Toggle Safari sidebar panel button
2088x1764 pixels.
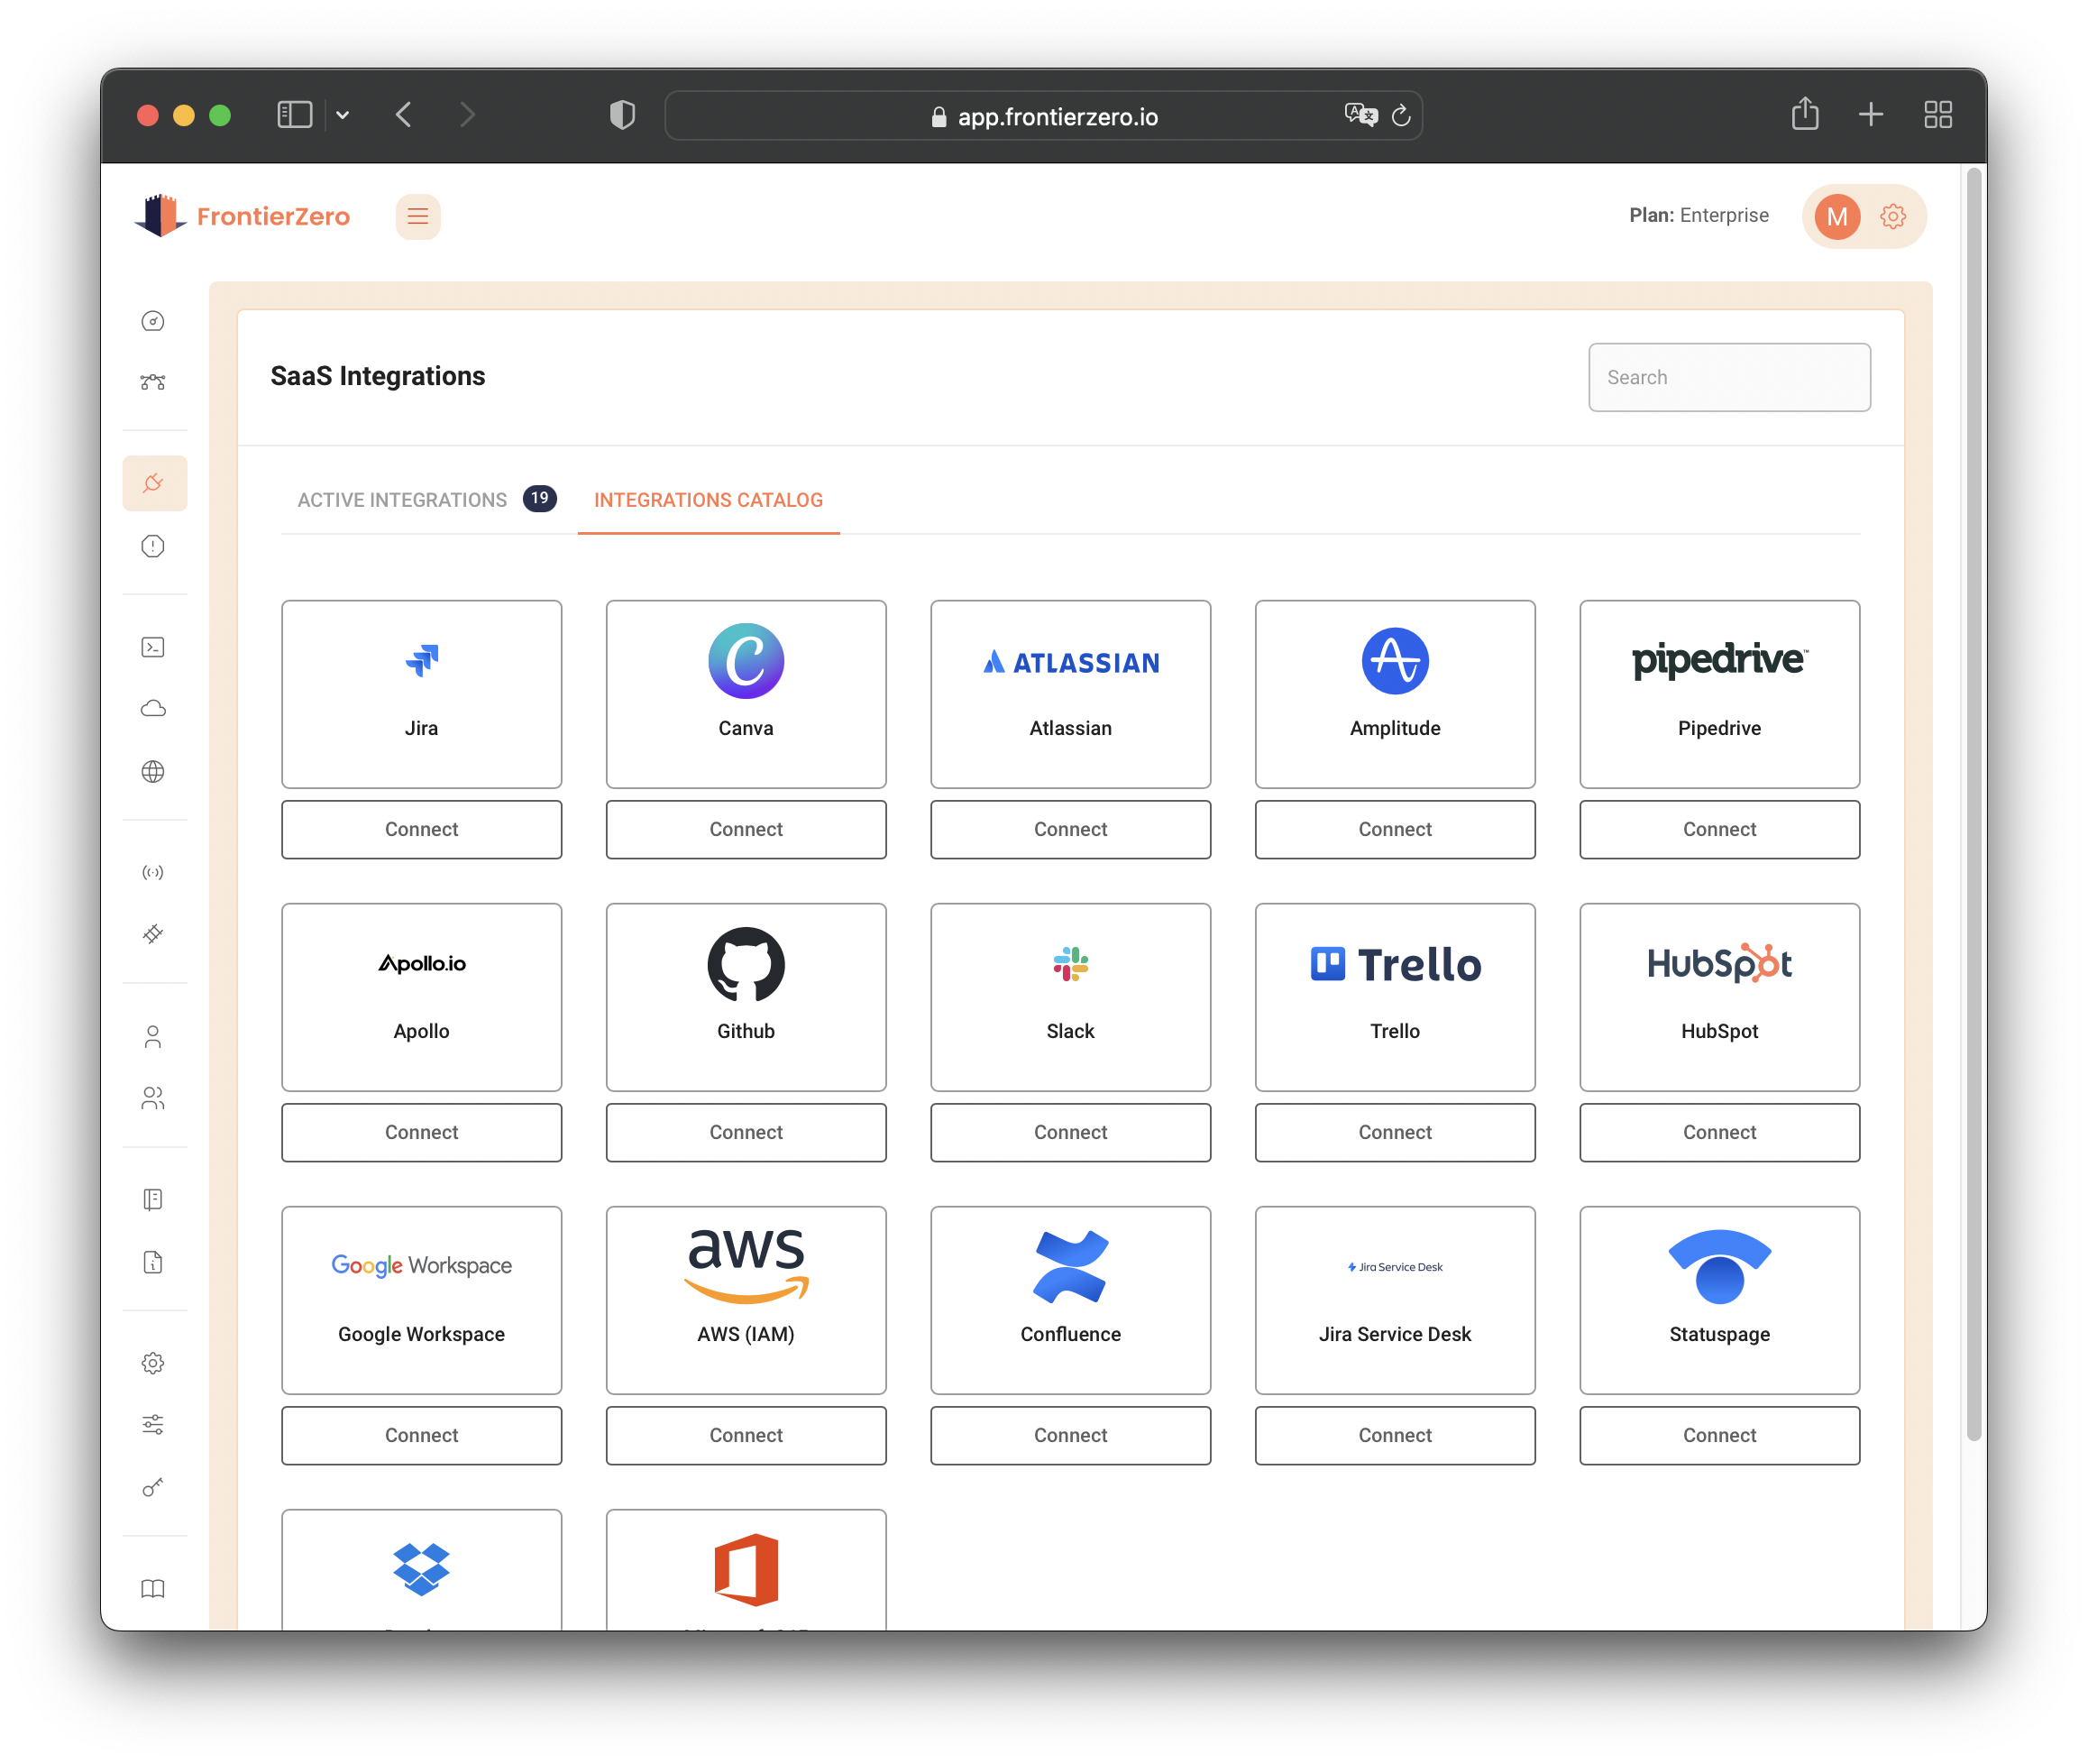tap(294, 115)
